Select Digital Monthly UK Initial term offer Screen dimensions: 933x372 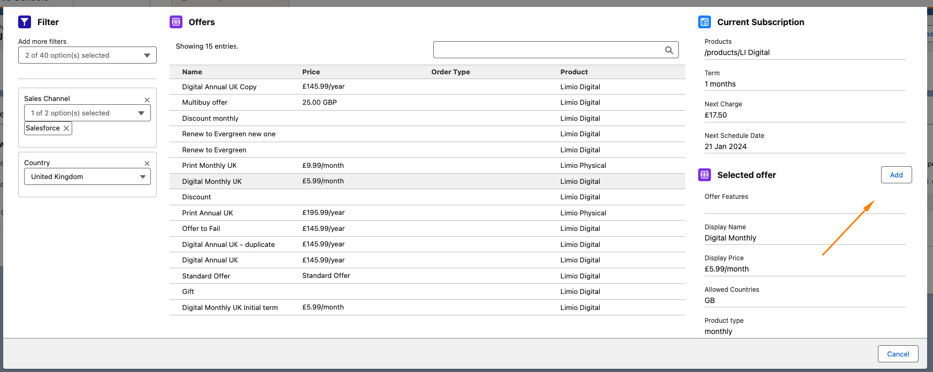point(427,307)
